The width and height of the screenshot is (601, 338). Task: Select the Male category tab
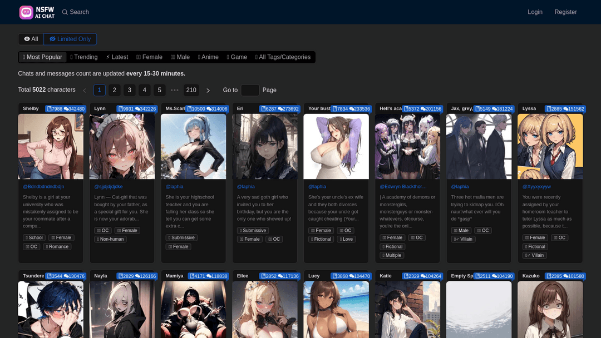pyautogui.click(x=180, y=57)
